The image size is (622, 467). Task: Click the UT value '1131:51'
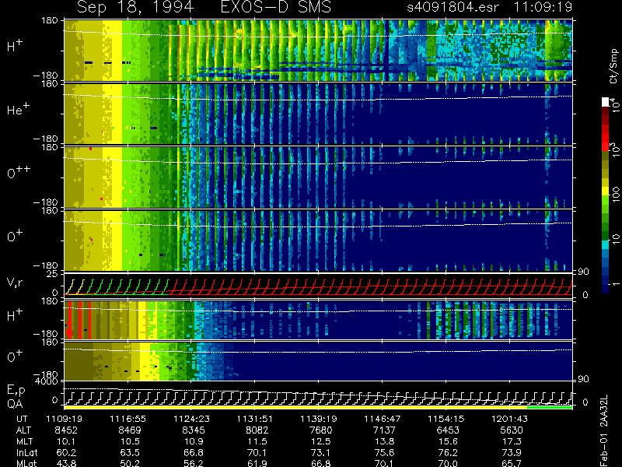(256, 419)
